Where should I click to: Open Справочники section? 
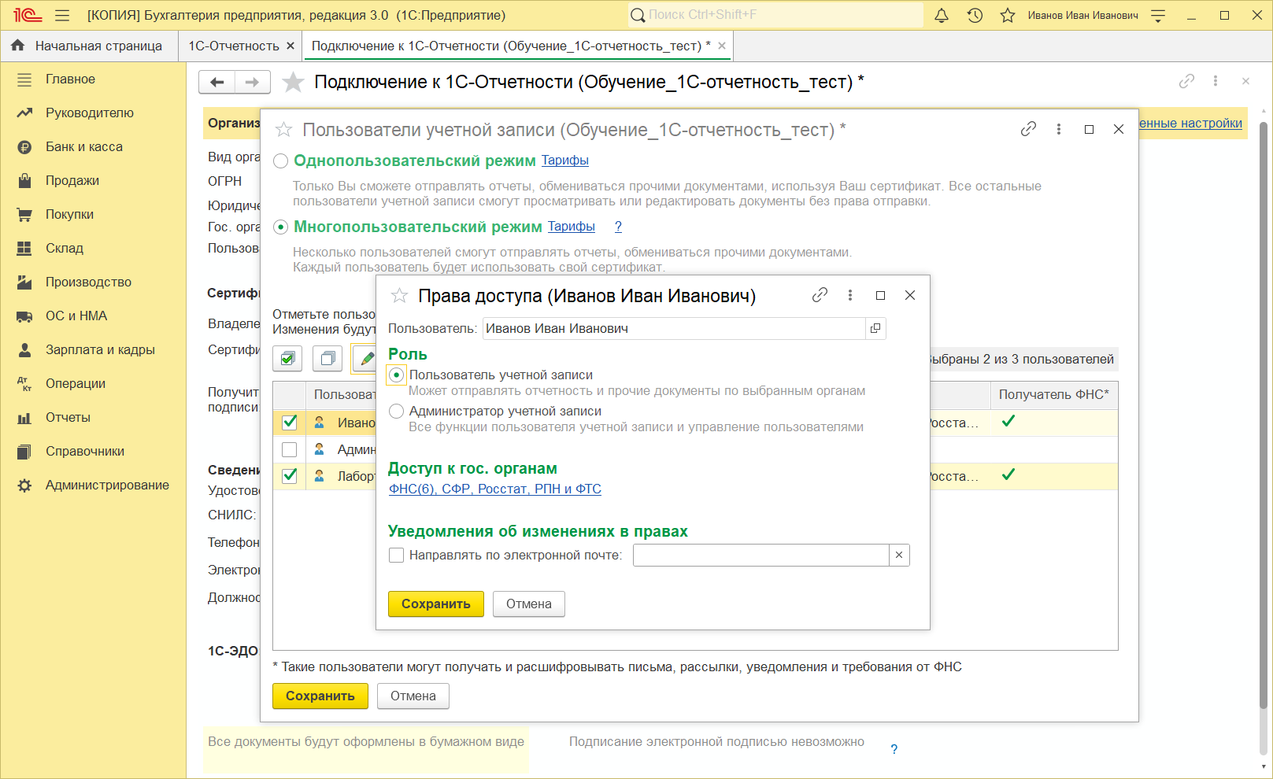pos(85,451)
